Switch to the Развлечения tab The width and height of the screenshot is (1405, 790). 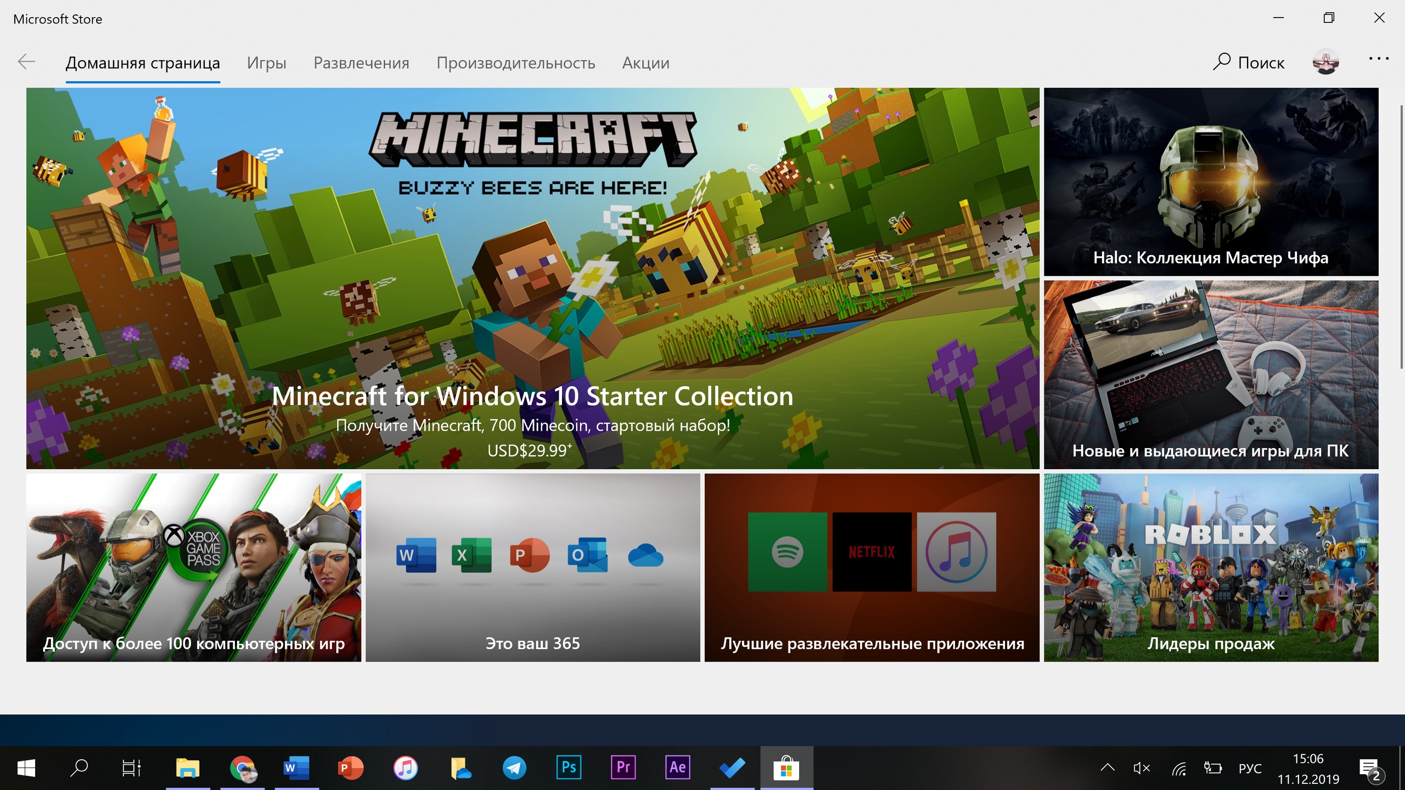tap(361, 63)
